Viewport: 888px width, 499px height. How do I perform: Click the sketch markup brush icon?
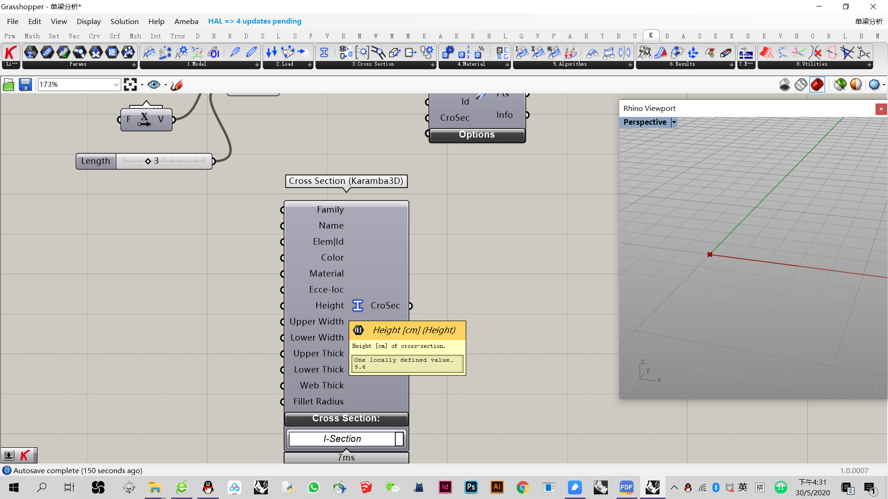pos(177,85)
